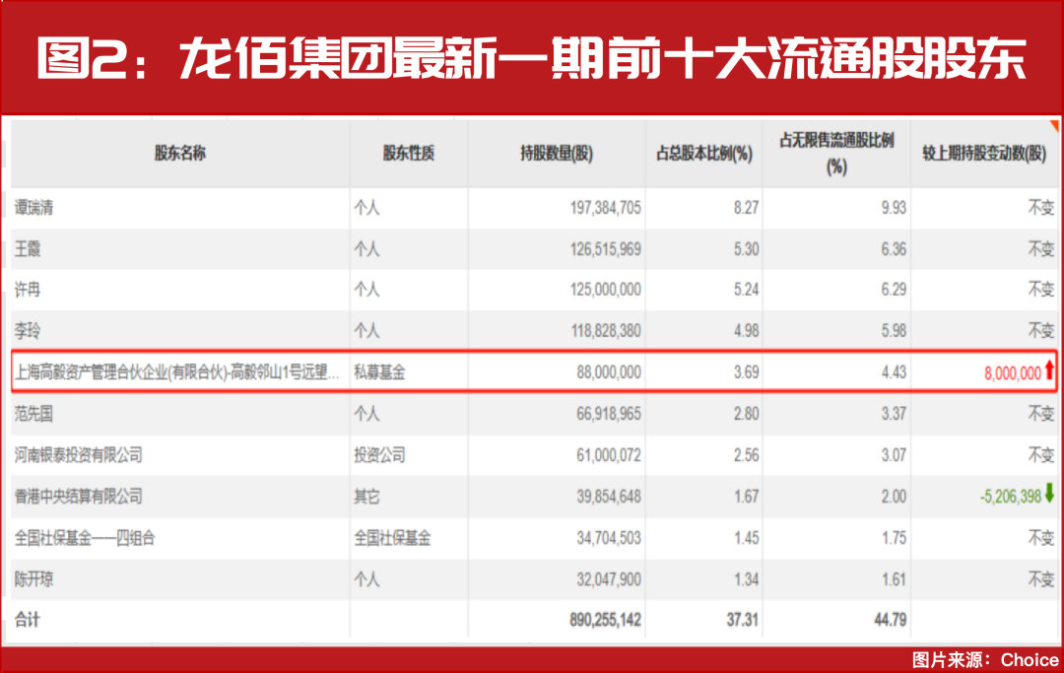Screen dimensions: 1064x673
Task: Select shareholder name 王霞
Action: 28,249
